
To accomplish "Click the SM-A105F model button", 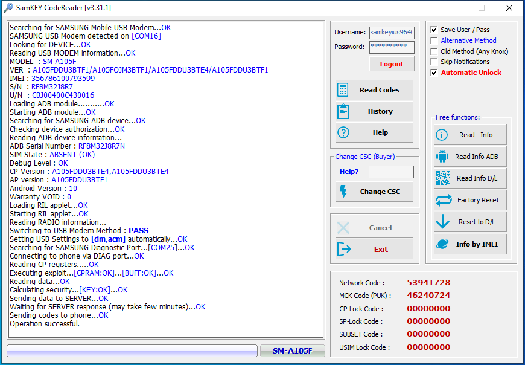I will coord(292,350).
